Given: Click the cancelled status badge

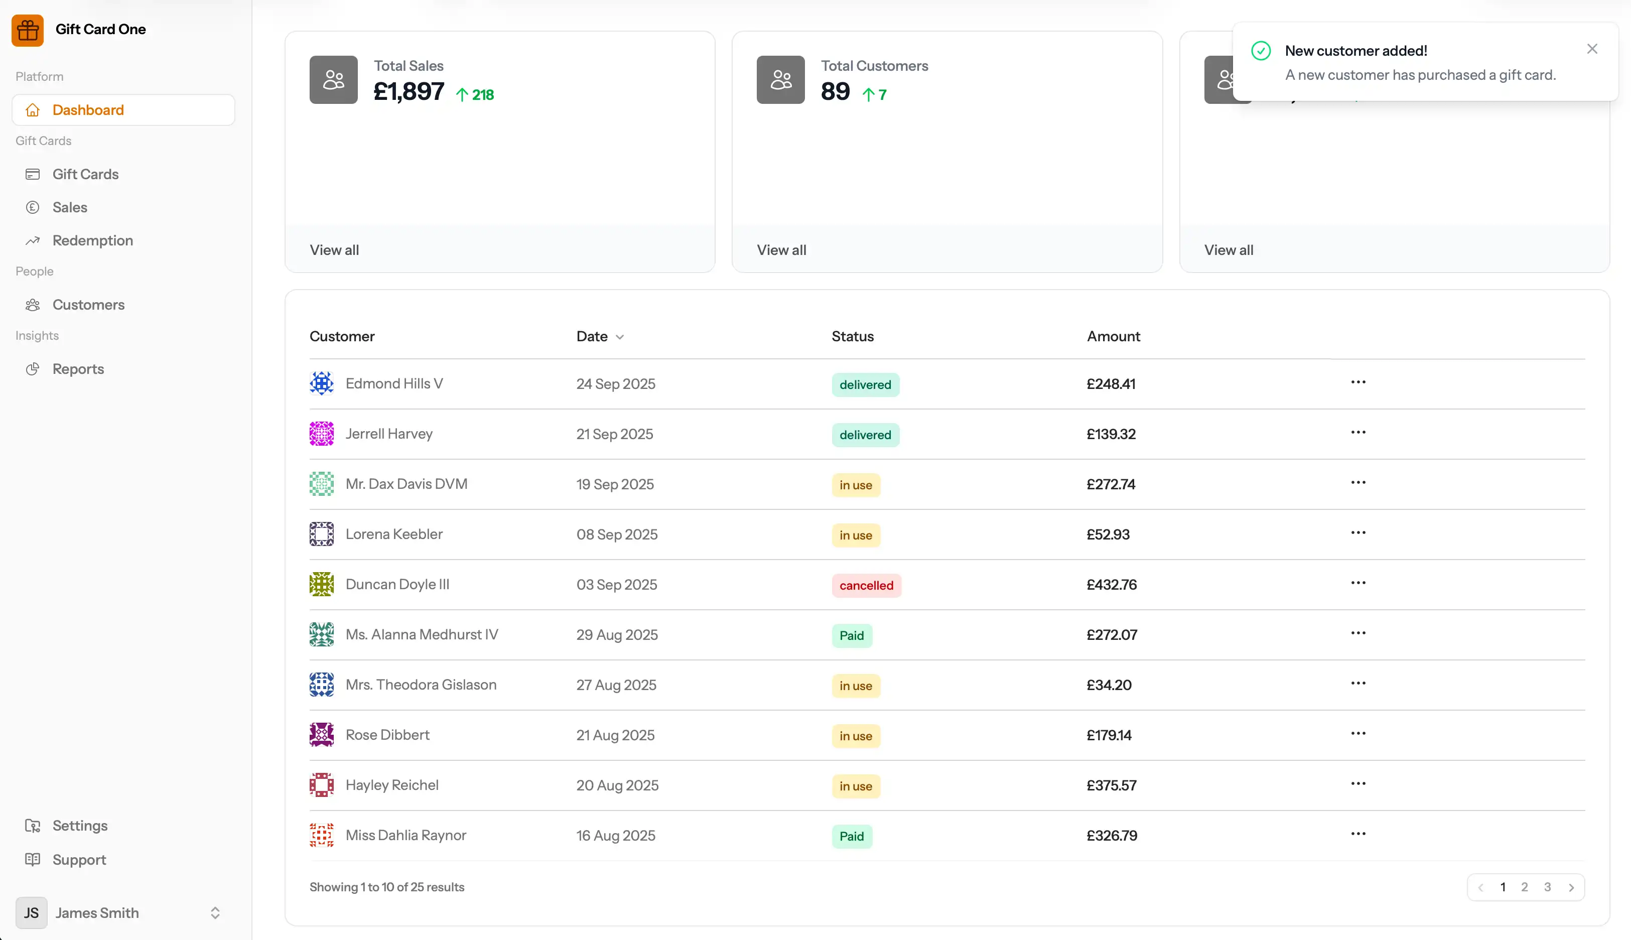Looking at the screenshot, I should point(866,586).
